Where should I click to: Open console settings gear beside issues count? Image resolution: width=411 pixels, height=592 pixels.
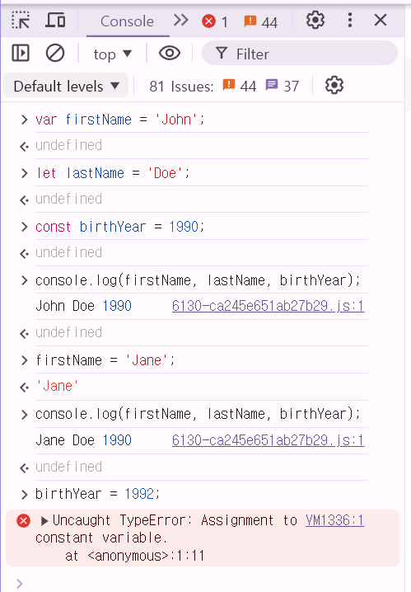(334, 85)
